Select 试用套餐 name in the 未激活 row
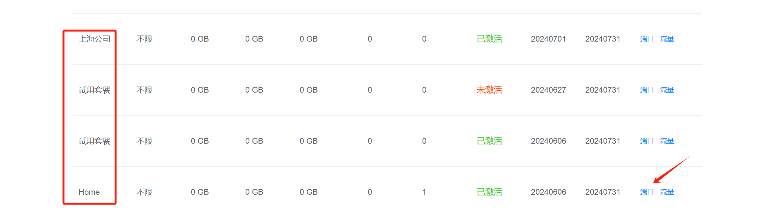Screen dimensions: 763x217 (94, 90)
